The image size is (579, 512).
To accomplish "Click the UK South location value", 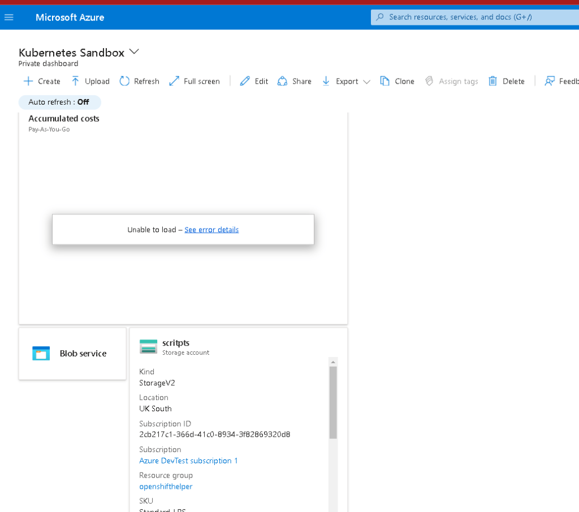I will [155, 408].
